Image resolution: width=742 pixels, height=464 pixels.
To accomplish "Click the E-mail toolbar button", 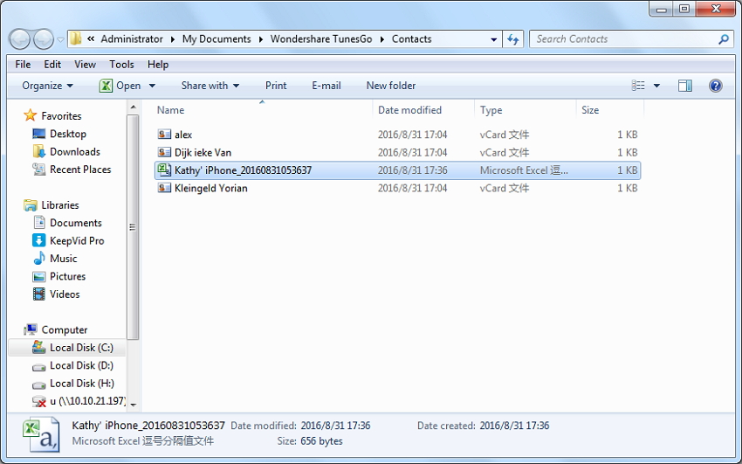I will point(326,86).
